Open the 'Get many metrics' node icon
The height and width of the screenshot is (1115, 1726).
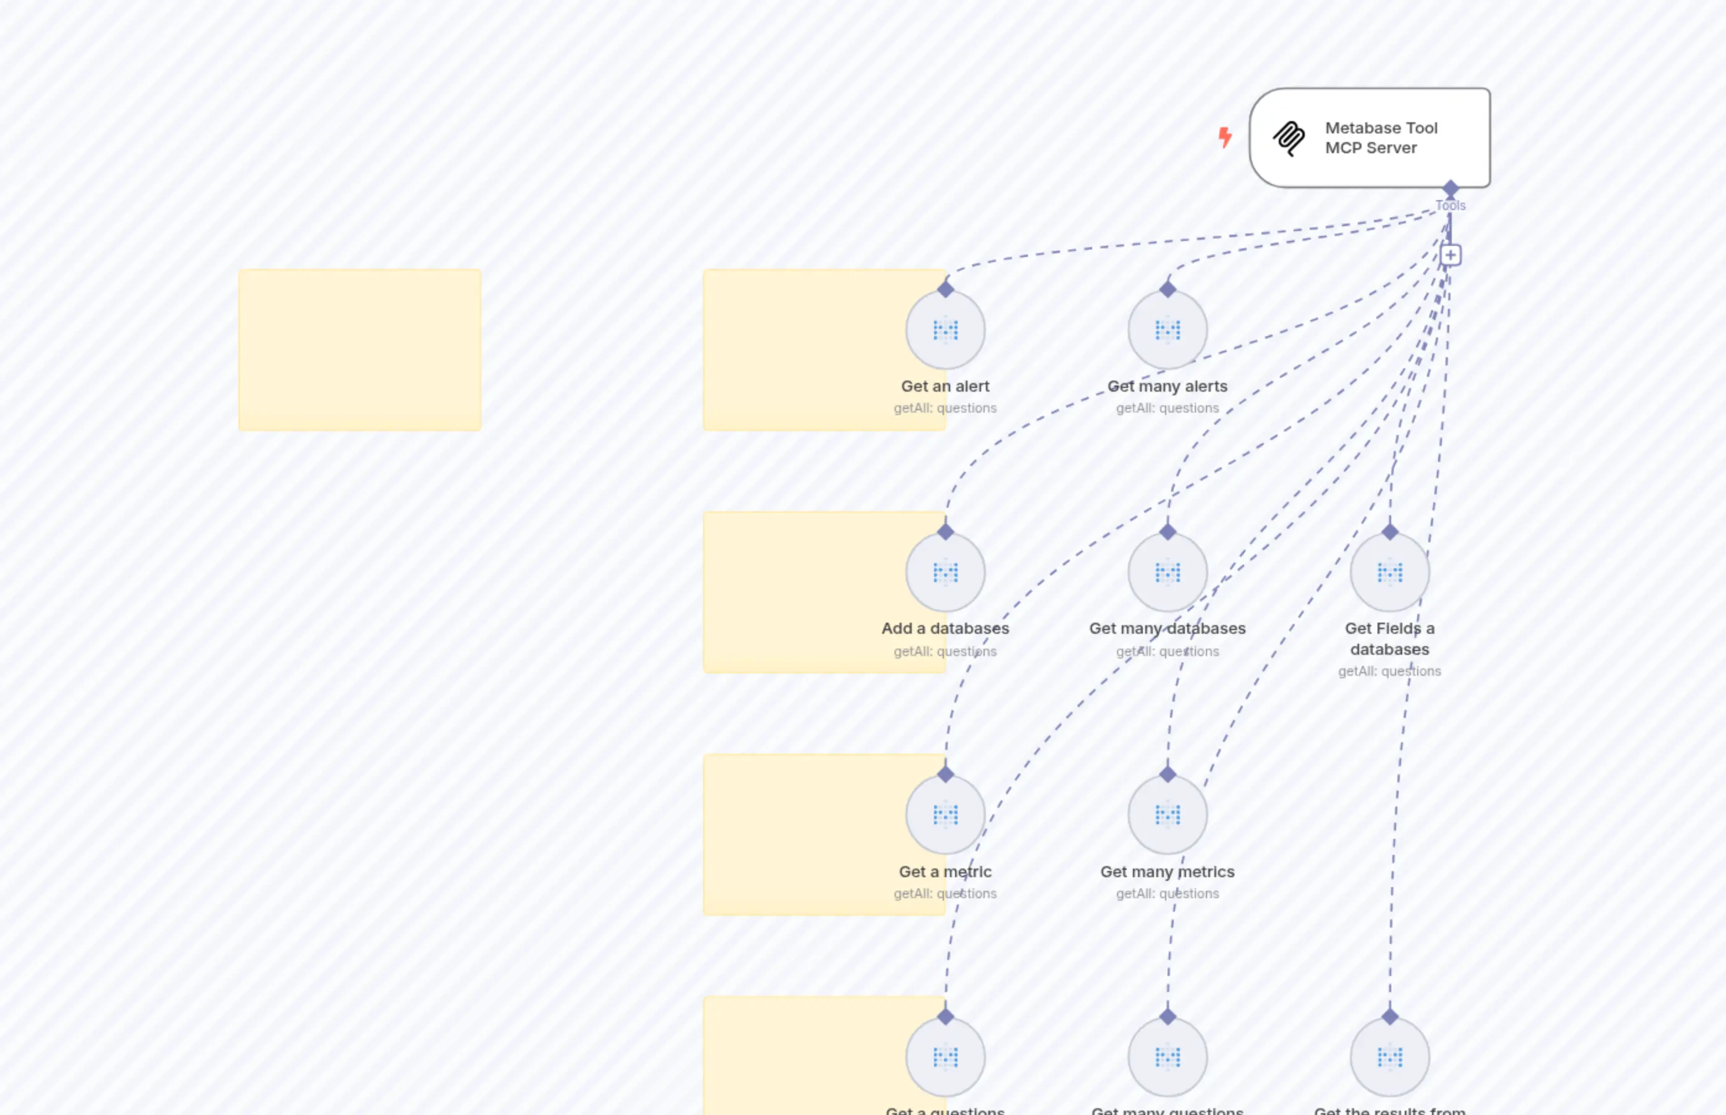click(1168, 815)
